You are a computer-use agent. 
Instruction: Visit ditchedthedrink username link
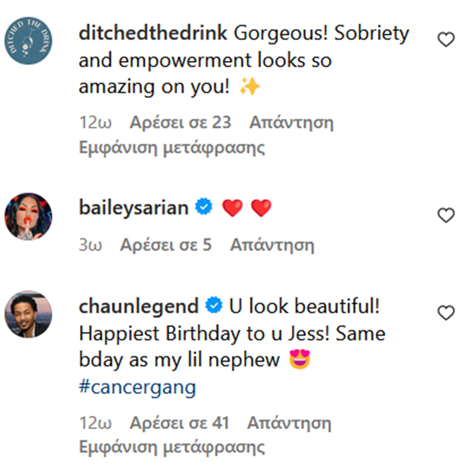(x=154, y=34)
